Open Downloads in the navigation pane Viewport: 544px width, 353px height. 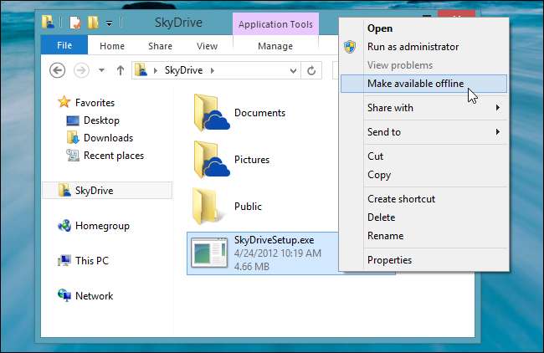109,138
